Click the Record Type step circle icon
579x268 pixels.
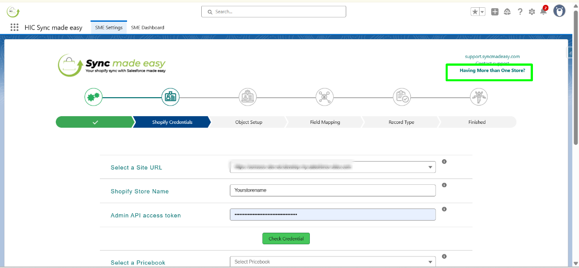(x=402, y=97)
